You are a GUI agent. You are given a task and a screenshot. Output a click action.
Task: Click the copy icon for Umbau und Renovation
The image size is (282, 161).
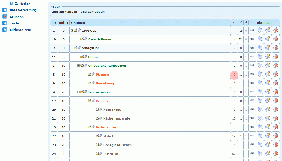260,65
